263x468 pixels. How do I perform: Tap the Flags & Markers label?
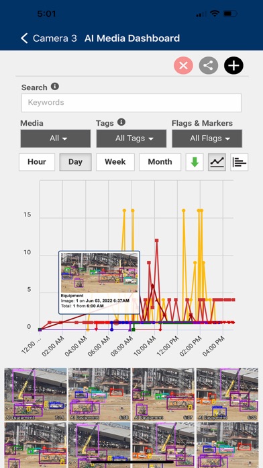(x=202, y=123)
